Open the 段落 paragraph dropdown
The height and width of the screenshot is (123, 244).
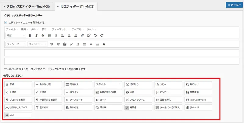click(x=16, y=35)
